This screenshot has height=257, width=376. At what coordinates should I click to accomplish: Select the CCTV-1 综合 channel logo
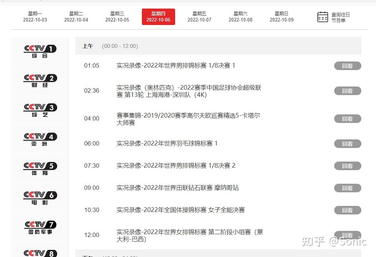click(x=40, y=51)
